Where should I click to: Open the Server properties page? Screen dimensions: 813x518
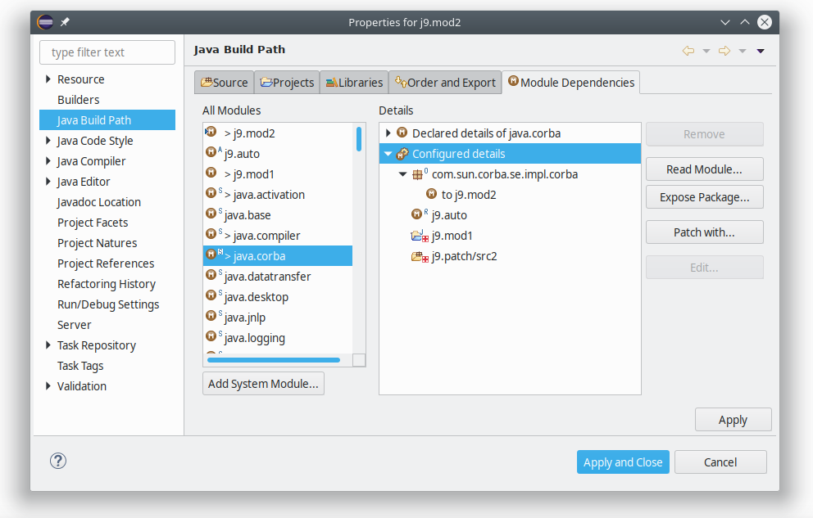74,325
